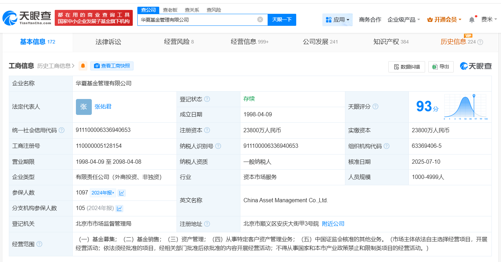The width and height of the screenshot is (501, 262).
Task: Click organization code 63369406-5
Action: 427,146
